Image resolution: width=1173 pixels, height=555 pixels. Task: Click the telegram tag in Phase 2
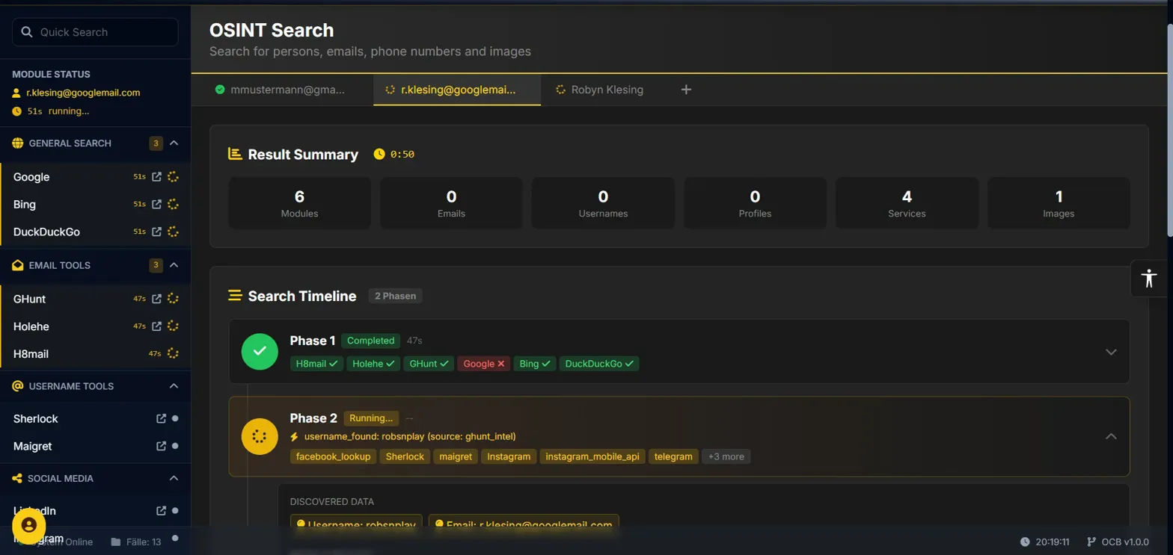(x=673, y=456)
